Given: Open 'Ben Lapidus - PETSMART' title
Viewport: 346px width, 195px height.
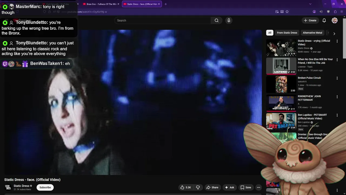Looking at the screenshot, I should pos(312,116).
